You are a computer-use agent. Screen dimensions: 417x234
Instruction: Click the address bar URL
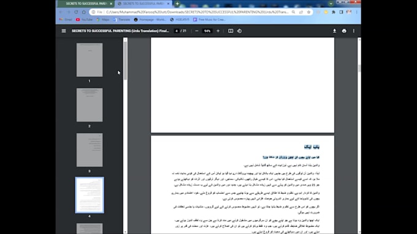point(197,12)
